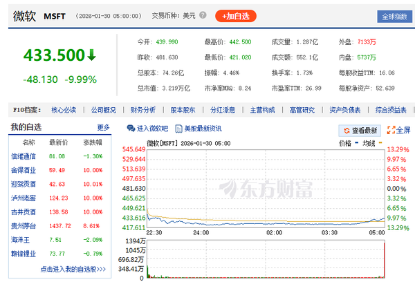Open the 股本股东 tab
Image resolution: width=415 pixels, height=282 pixels.
[183, 110]
